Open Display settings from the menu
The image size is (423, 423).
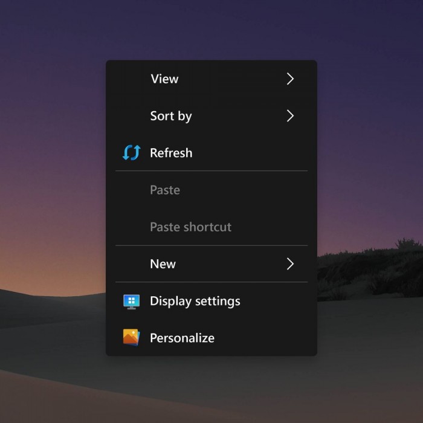pyautogui.click(x=211, y=301)
